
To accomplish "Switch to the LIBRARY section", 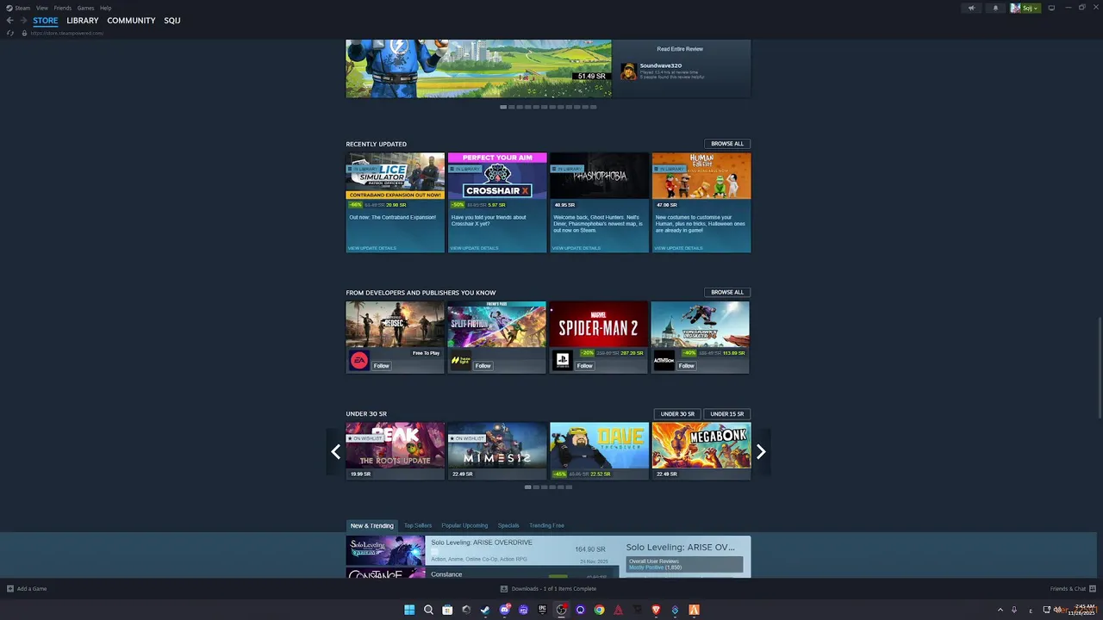I will (83, 21).
